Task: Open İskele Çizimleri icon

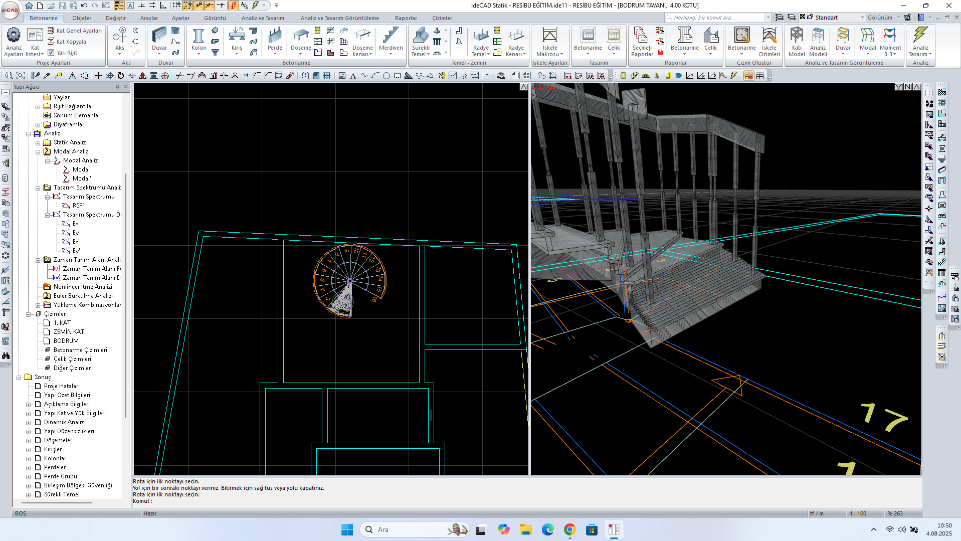Action: coord(769,42)
